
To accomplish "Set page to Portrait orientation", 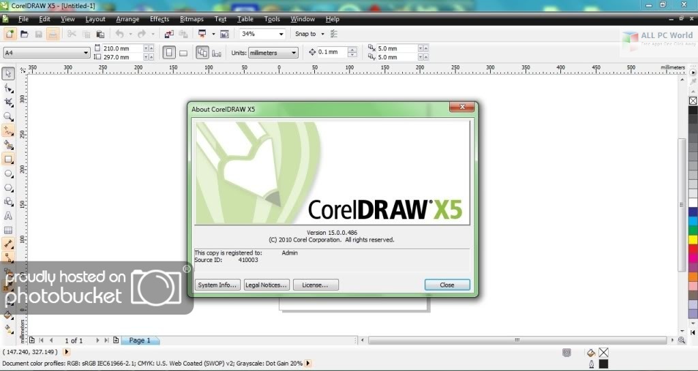I will 169,52.
